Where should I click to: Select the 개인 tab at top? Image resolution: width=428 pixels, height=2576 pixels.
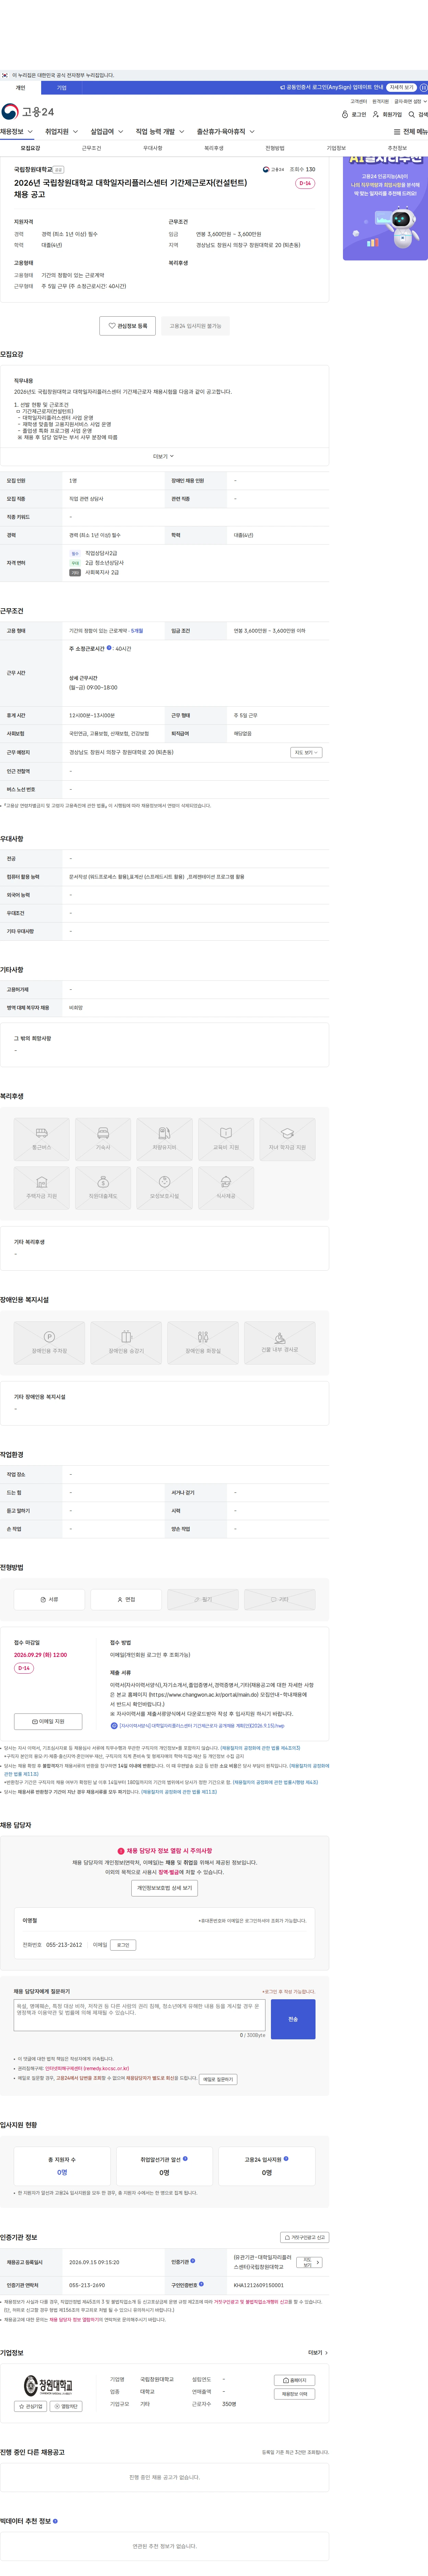click(x=20, y=88)
